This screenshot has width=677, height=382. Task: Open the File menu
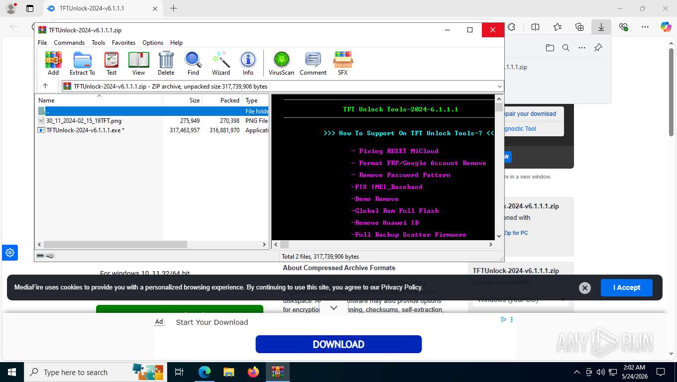point(42,43)
